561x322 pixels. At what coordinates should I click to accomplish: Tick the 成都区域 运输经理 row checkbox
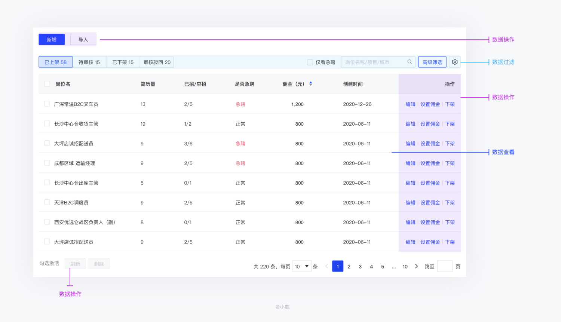pos(47,163)
